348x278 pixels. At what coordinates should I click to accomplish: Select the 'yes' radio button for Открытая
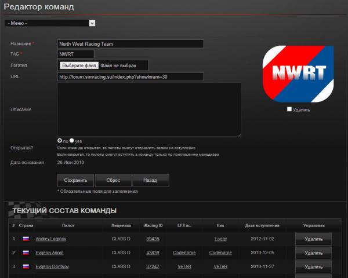pyautogui.click(x=72, y=140)
